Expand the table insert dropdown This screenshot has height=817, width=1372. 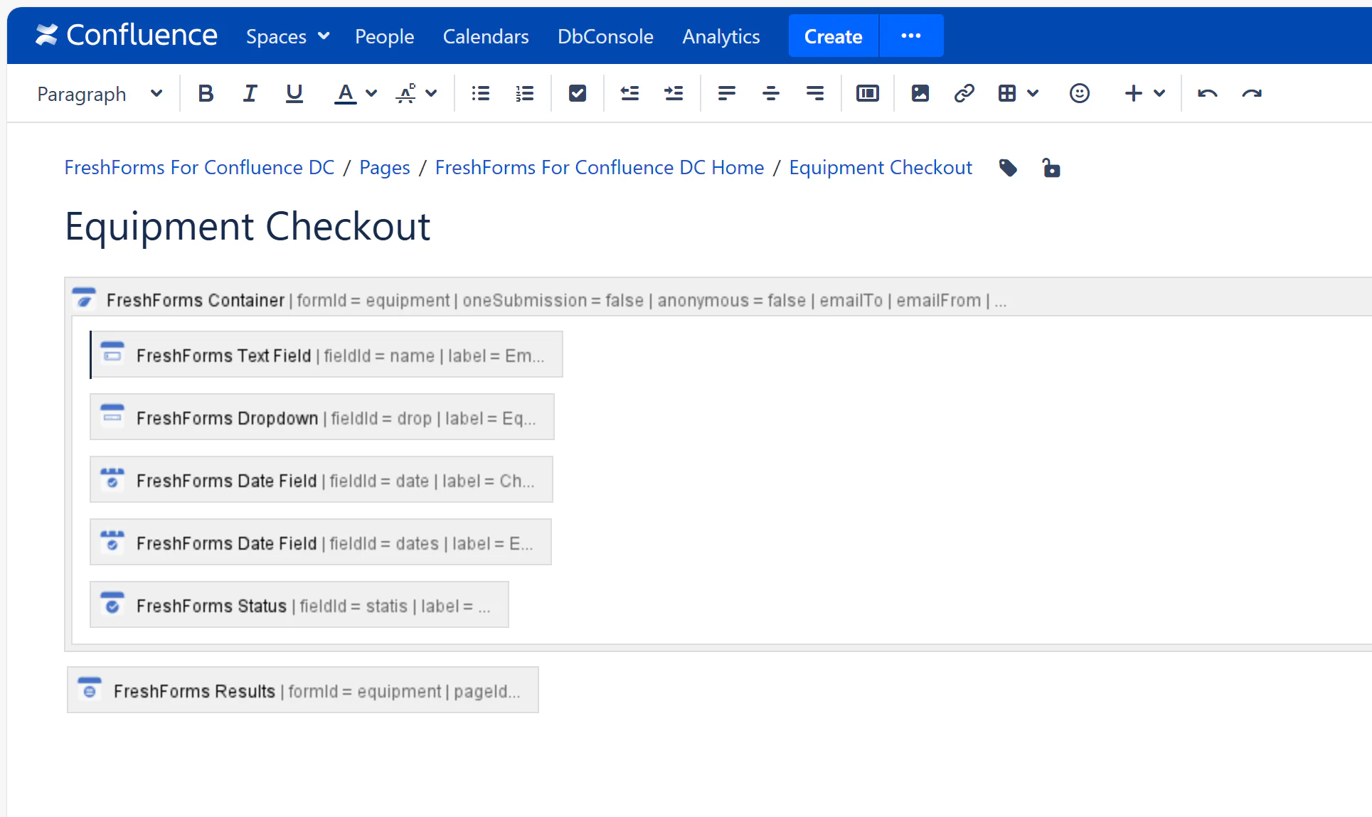[x=1033, y=93]
